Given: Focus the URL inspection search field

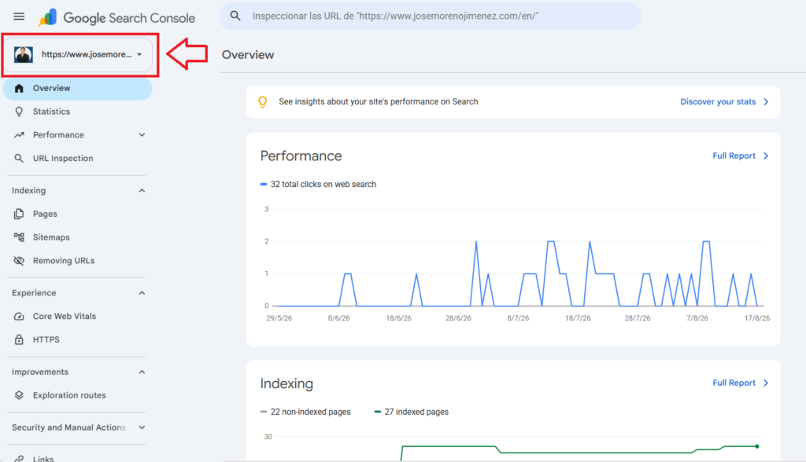Looking at the screenshot, I should tap(430, 16).
